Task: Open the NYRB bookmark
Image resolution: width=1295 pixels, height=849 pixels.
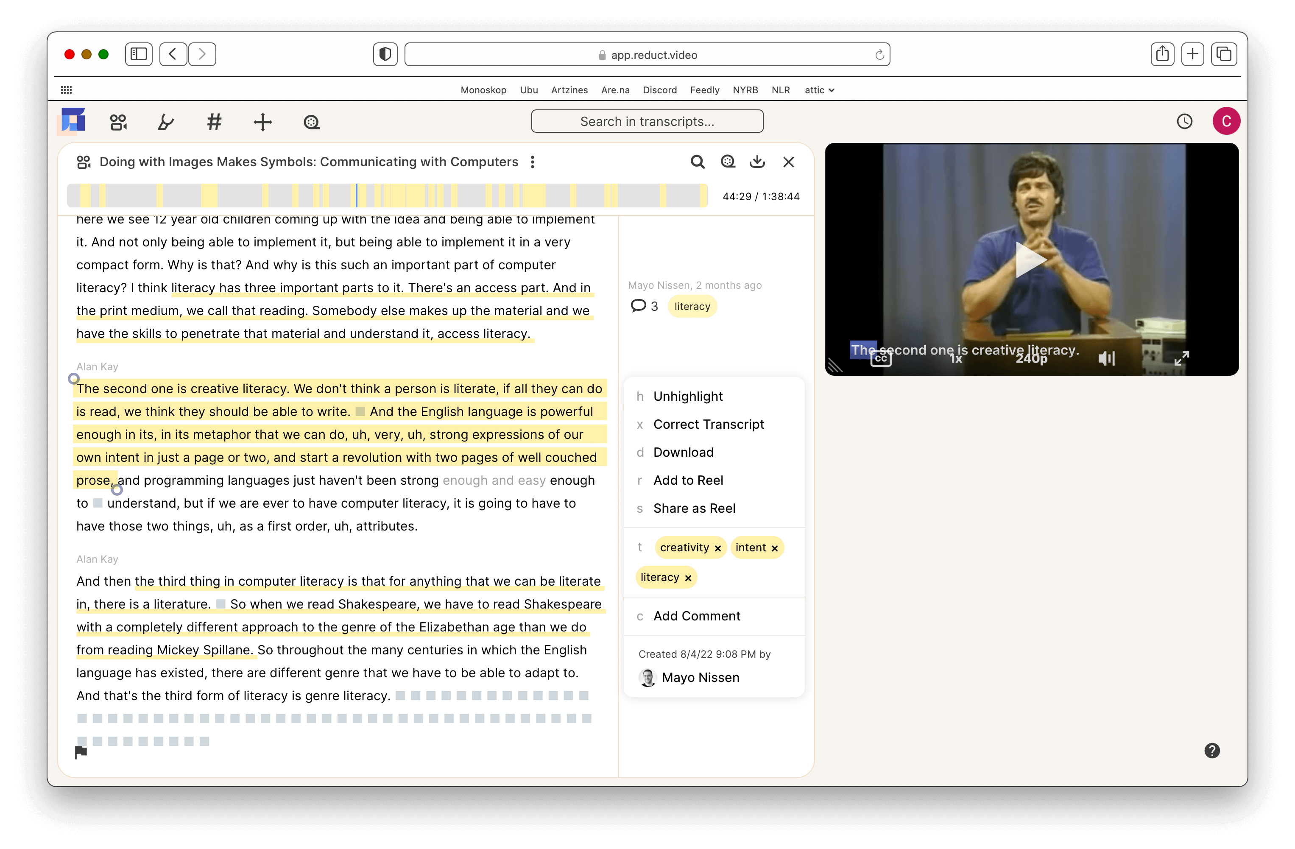Action: coord(745,90)
